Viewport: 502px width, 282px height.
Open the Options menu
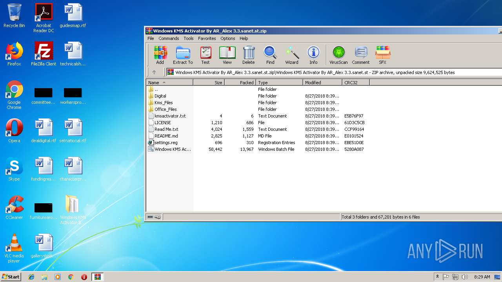(227, 38)
